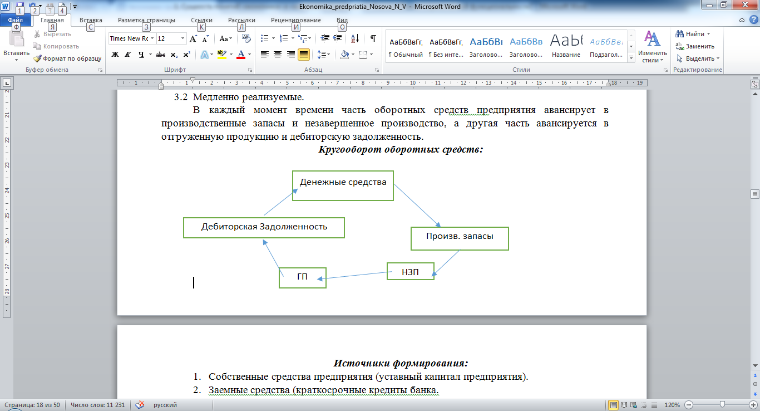Click Copy (Копировать) in clipboard group
The height and width of the screenshot is (411, 760).
point(56,46)
